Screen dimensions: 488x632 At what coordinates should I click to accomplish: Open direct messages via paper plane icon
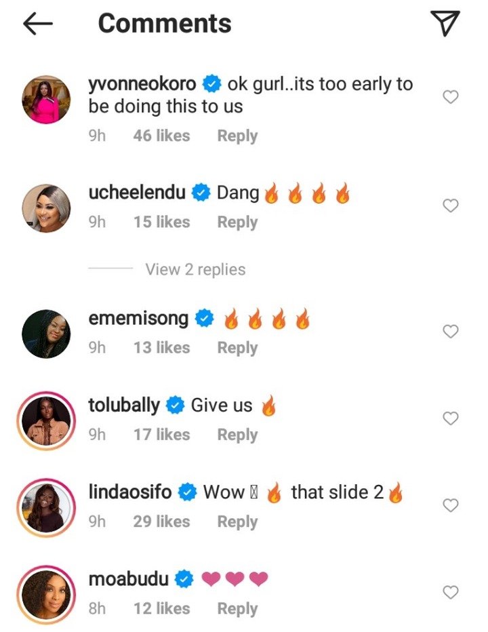click(445, 24)
